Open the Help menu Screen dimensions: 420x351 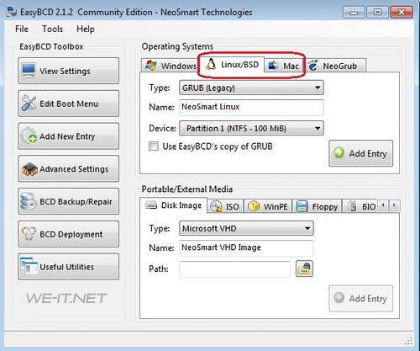click(86, 29)
